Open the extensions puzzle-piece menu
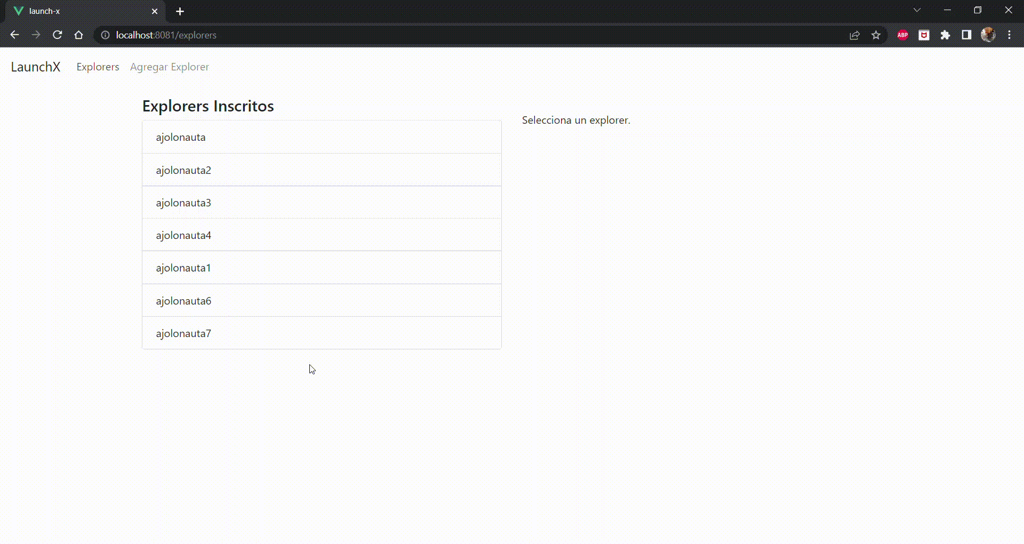The width and height of the screenshot is (1024, 544). tap(946, 35)
